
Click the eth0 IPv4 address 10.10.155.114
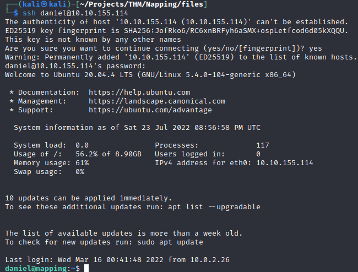click(x=284, y=163)
